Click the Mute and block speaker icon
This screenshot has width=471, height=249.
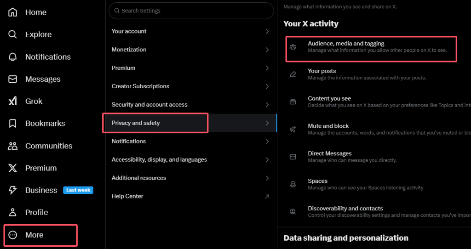293,129
